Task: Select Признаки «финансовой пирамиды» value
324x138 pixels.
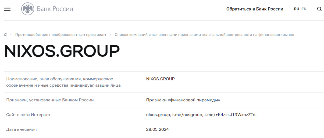Action: 183,100
